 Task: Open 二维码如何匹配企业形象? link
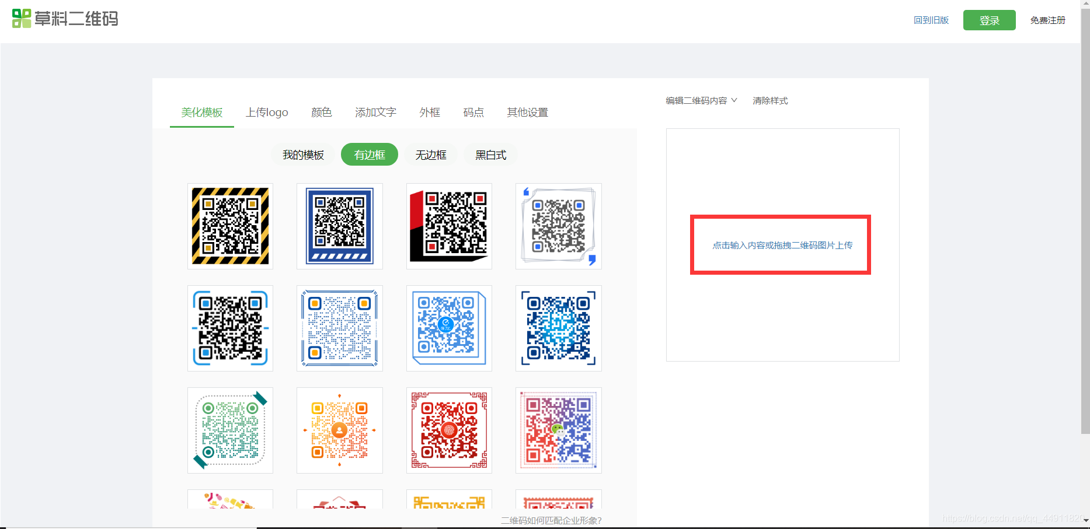point(551,520)
